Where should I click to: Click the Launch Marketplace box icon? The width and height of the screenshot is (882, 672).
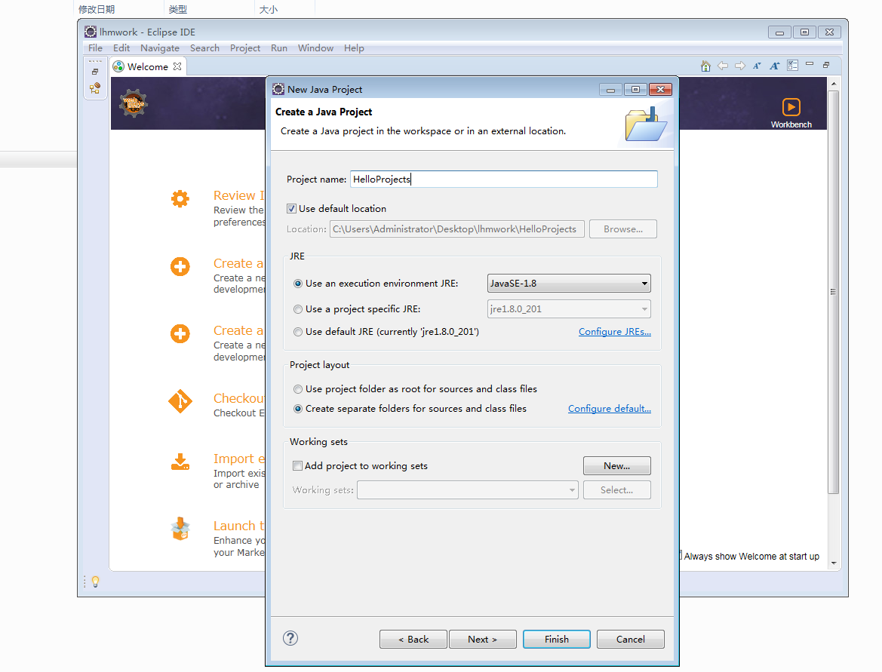click(x=180, y=529)
